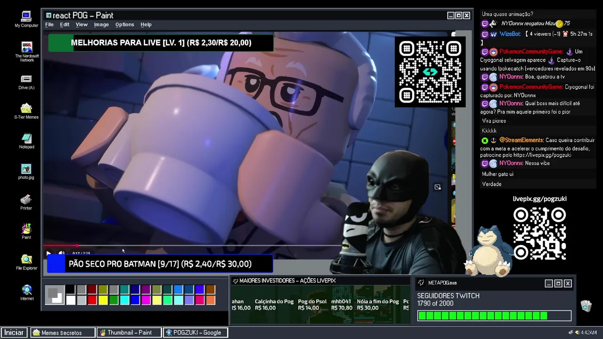
Task: Select the black color swatch
Action: 71,290
